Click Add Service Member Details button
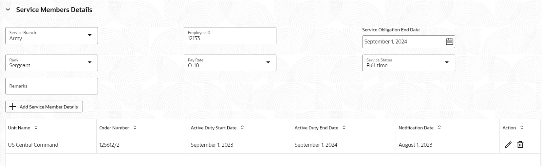The image size is (542, 166). click(x=44, y=107)
